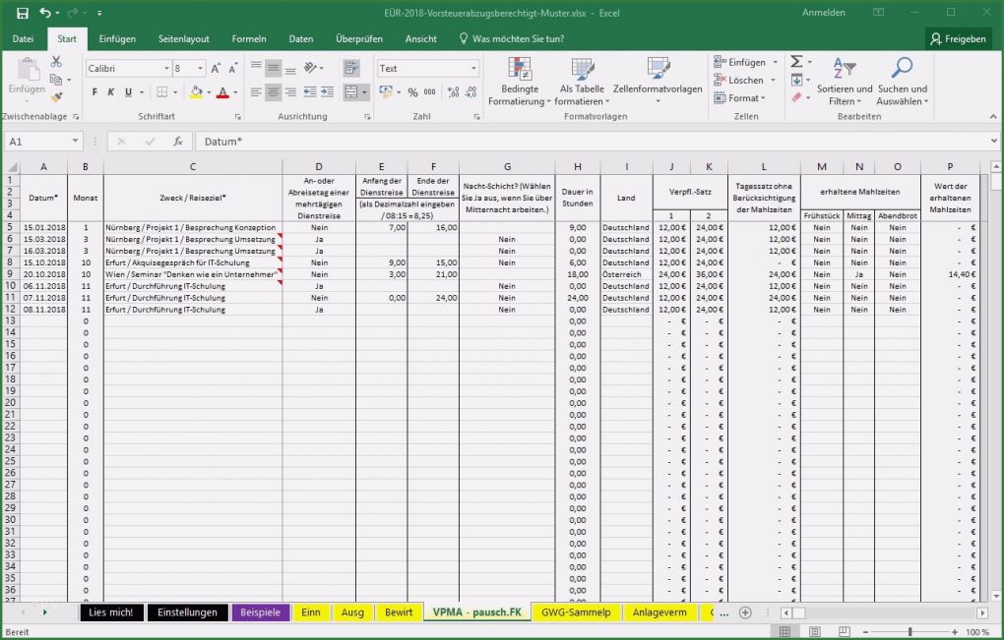The width and height of the screenshot is (1004, 640).
Task: Click the Anmelden link in title bar
Action: click(x=823, y=12)
